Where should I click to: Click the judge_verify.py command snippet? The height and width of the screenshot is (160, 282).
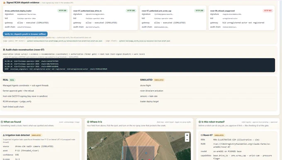65,41
